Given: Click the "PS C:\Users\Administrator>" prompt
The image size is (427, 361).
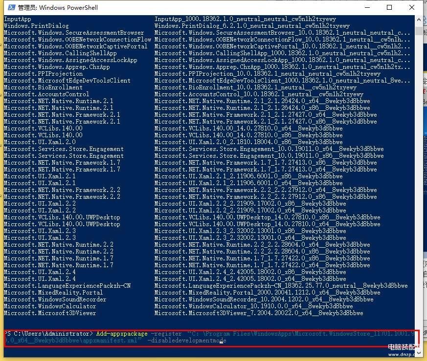Looking at the screenshot, I should tap(48, 334).
